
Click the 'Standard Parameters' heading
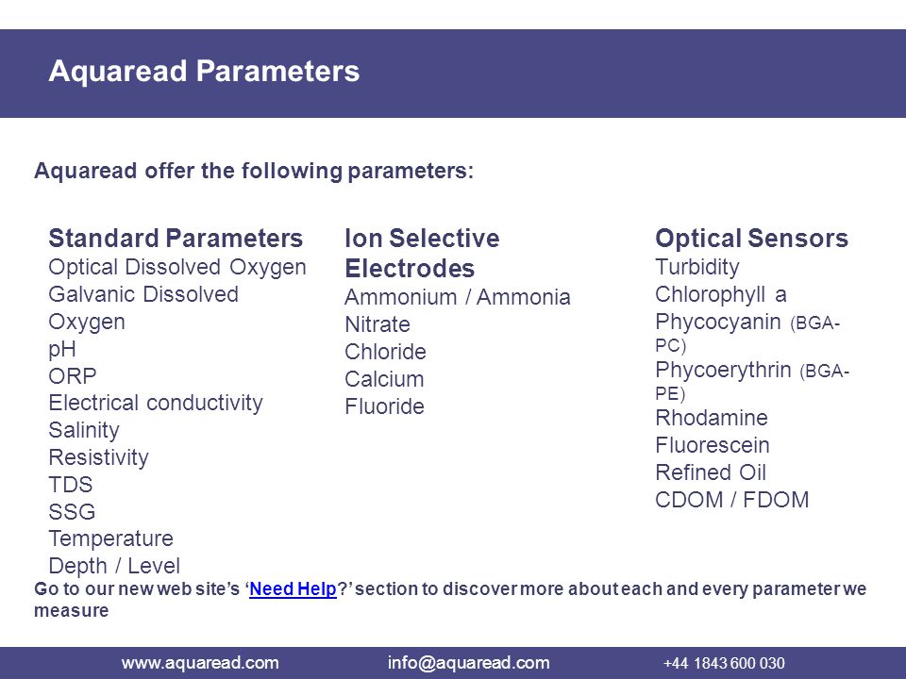click(x=176, y=238)
